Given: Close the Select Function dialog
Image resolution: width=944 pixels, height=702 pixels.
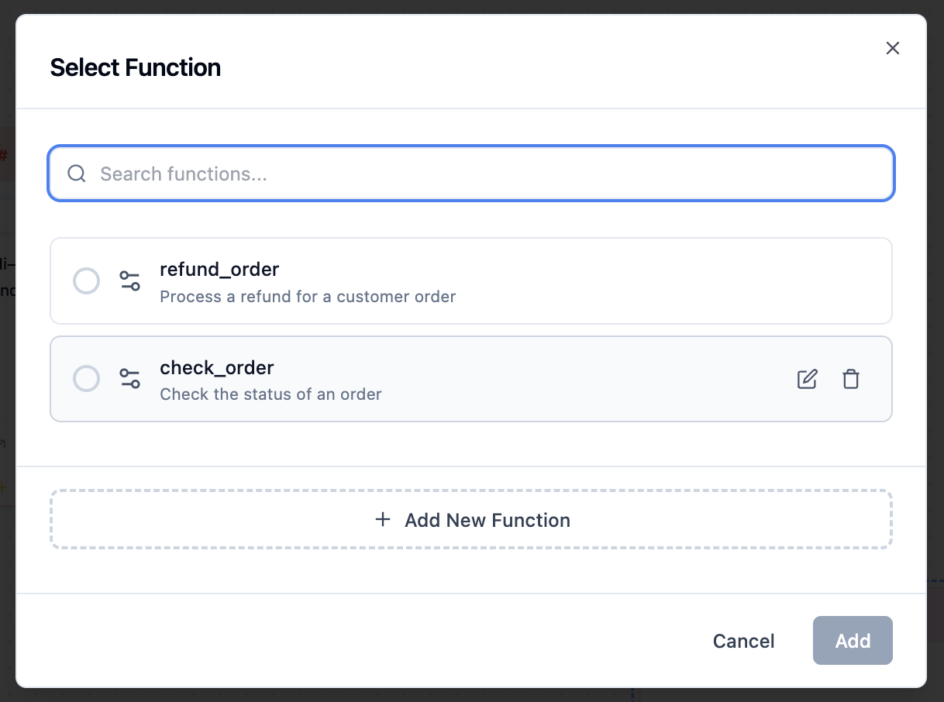Looking at the screenshot, I should coord(893,48).
